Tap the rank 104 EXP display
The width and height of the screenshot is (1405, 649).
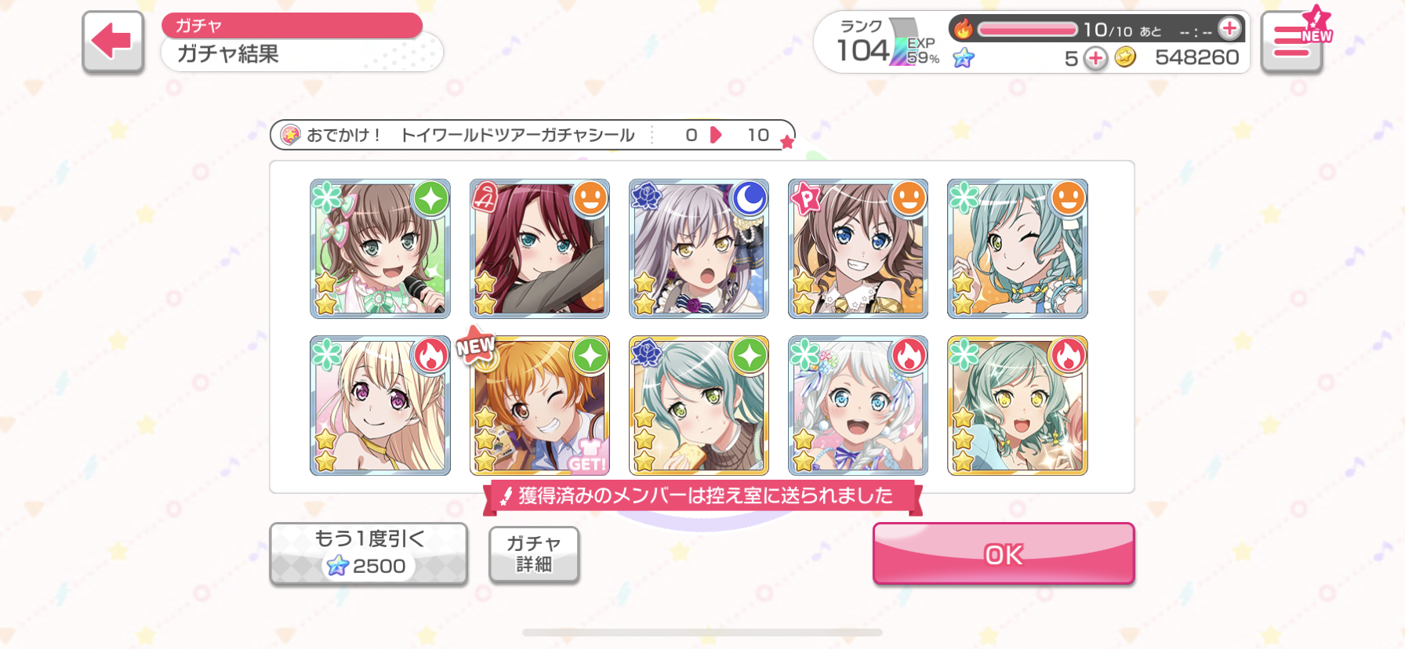click(885, 44)
